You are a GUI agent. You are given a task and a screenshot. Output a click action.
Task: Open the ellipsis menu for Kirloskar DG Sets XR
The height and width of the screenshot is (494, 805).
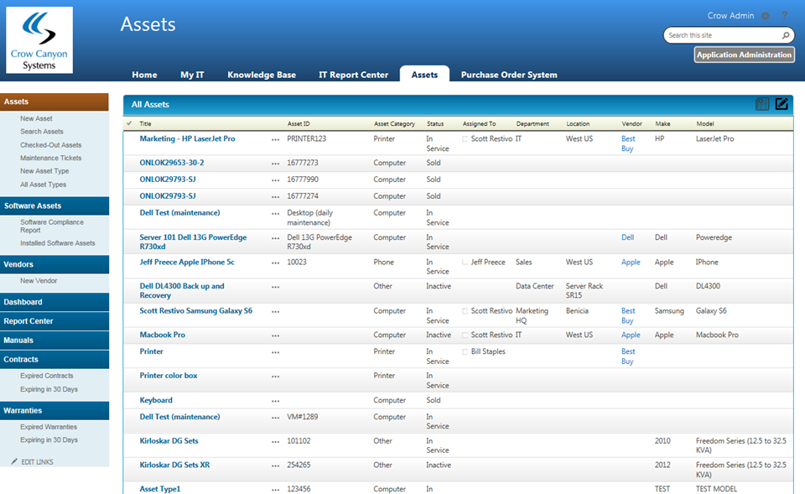[276, 465]
